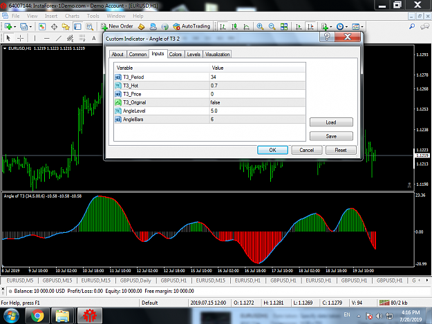
Task: Click the Reset button
Action: [x=341, y=150]
